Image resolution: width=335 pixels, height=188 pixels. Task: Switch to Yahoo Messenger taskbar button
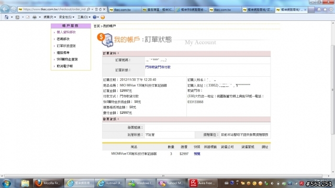pyautogui.click(x=172, y=183)
